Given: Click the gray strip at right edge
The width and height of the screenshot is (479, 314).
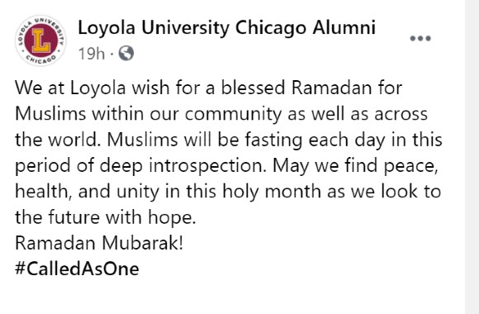Looking at the screenshot, I should (x=472, y=157).
